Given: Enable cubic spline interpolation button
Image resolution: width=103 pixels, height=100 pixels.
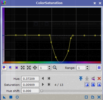Looking at the screenshot, I should pos(93,85).
